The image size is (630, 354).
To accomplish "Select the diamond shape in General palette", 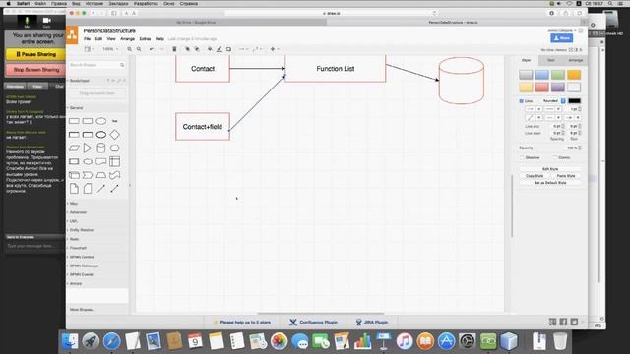I will tap(115, 135).
